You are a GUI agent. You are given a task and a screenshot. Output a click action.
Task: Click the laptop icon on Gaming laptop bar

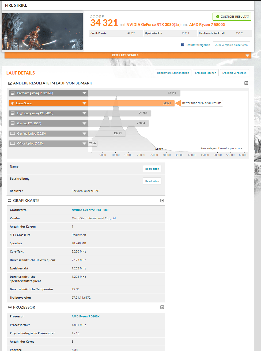pos(13,134)
